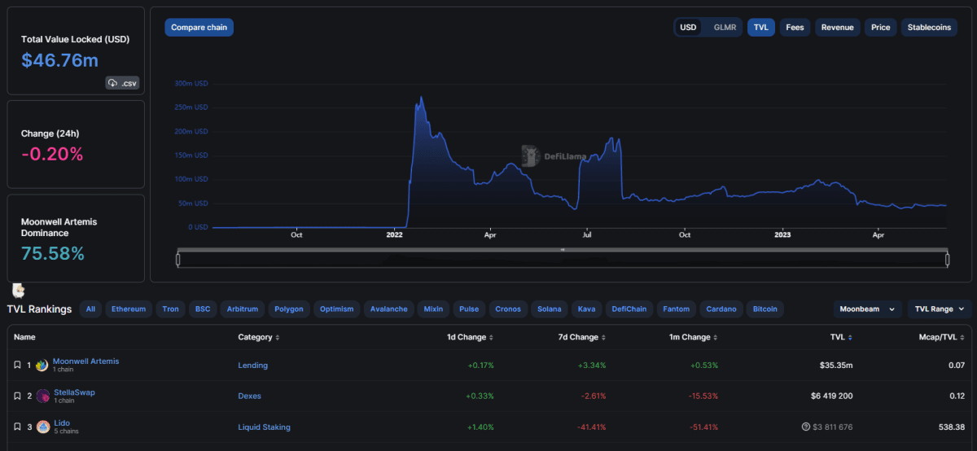Toggle the Stablecoins chart series
977x451 pixels.
point(929,27)
